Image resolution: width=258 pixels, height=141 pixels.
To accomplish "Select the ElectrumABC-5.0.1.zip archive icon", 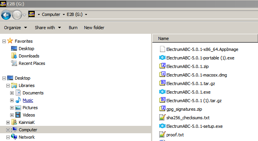I will 162,66.
